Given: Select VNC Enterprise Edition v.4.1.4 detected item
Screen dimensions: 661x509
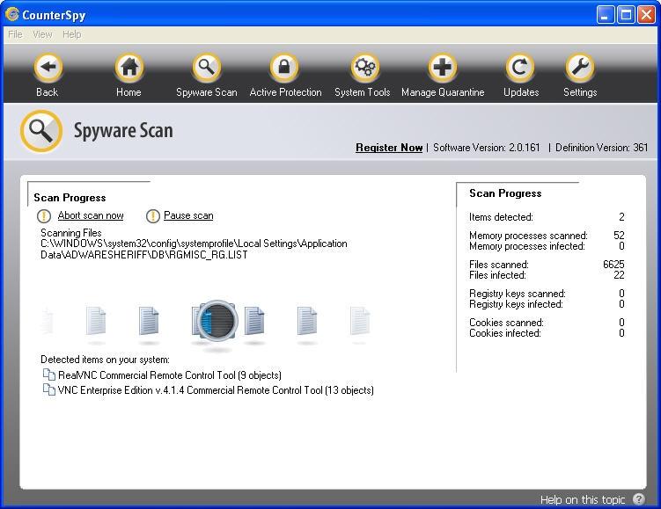Looking at the screenshot, I should coord(216,390).
